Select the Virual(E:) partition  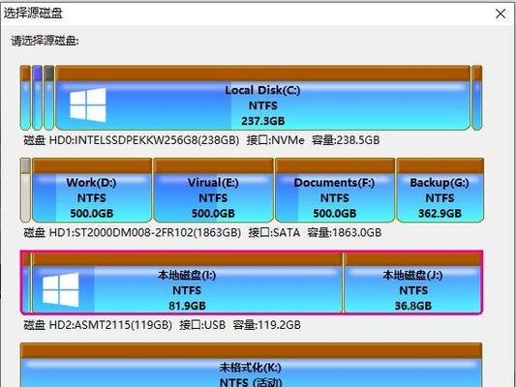[213, 190]
